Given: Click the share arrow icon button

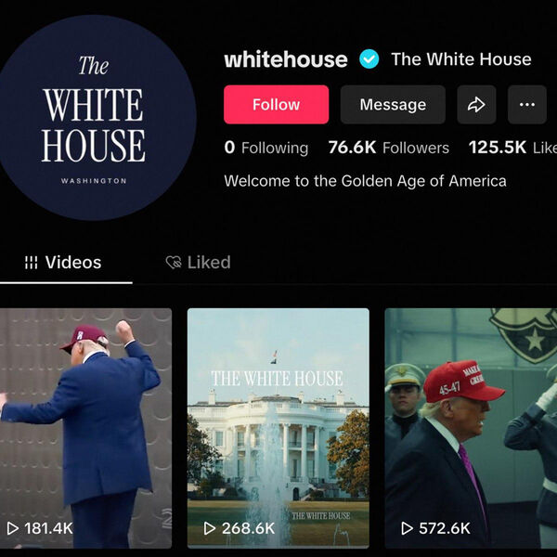Looking at the screenshot, I should tap(476, 104).
